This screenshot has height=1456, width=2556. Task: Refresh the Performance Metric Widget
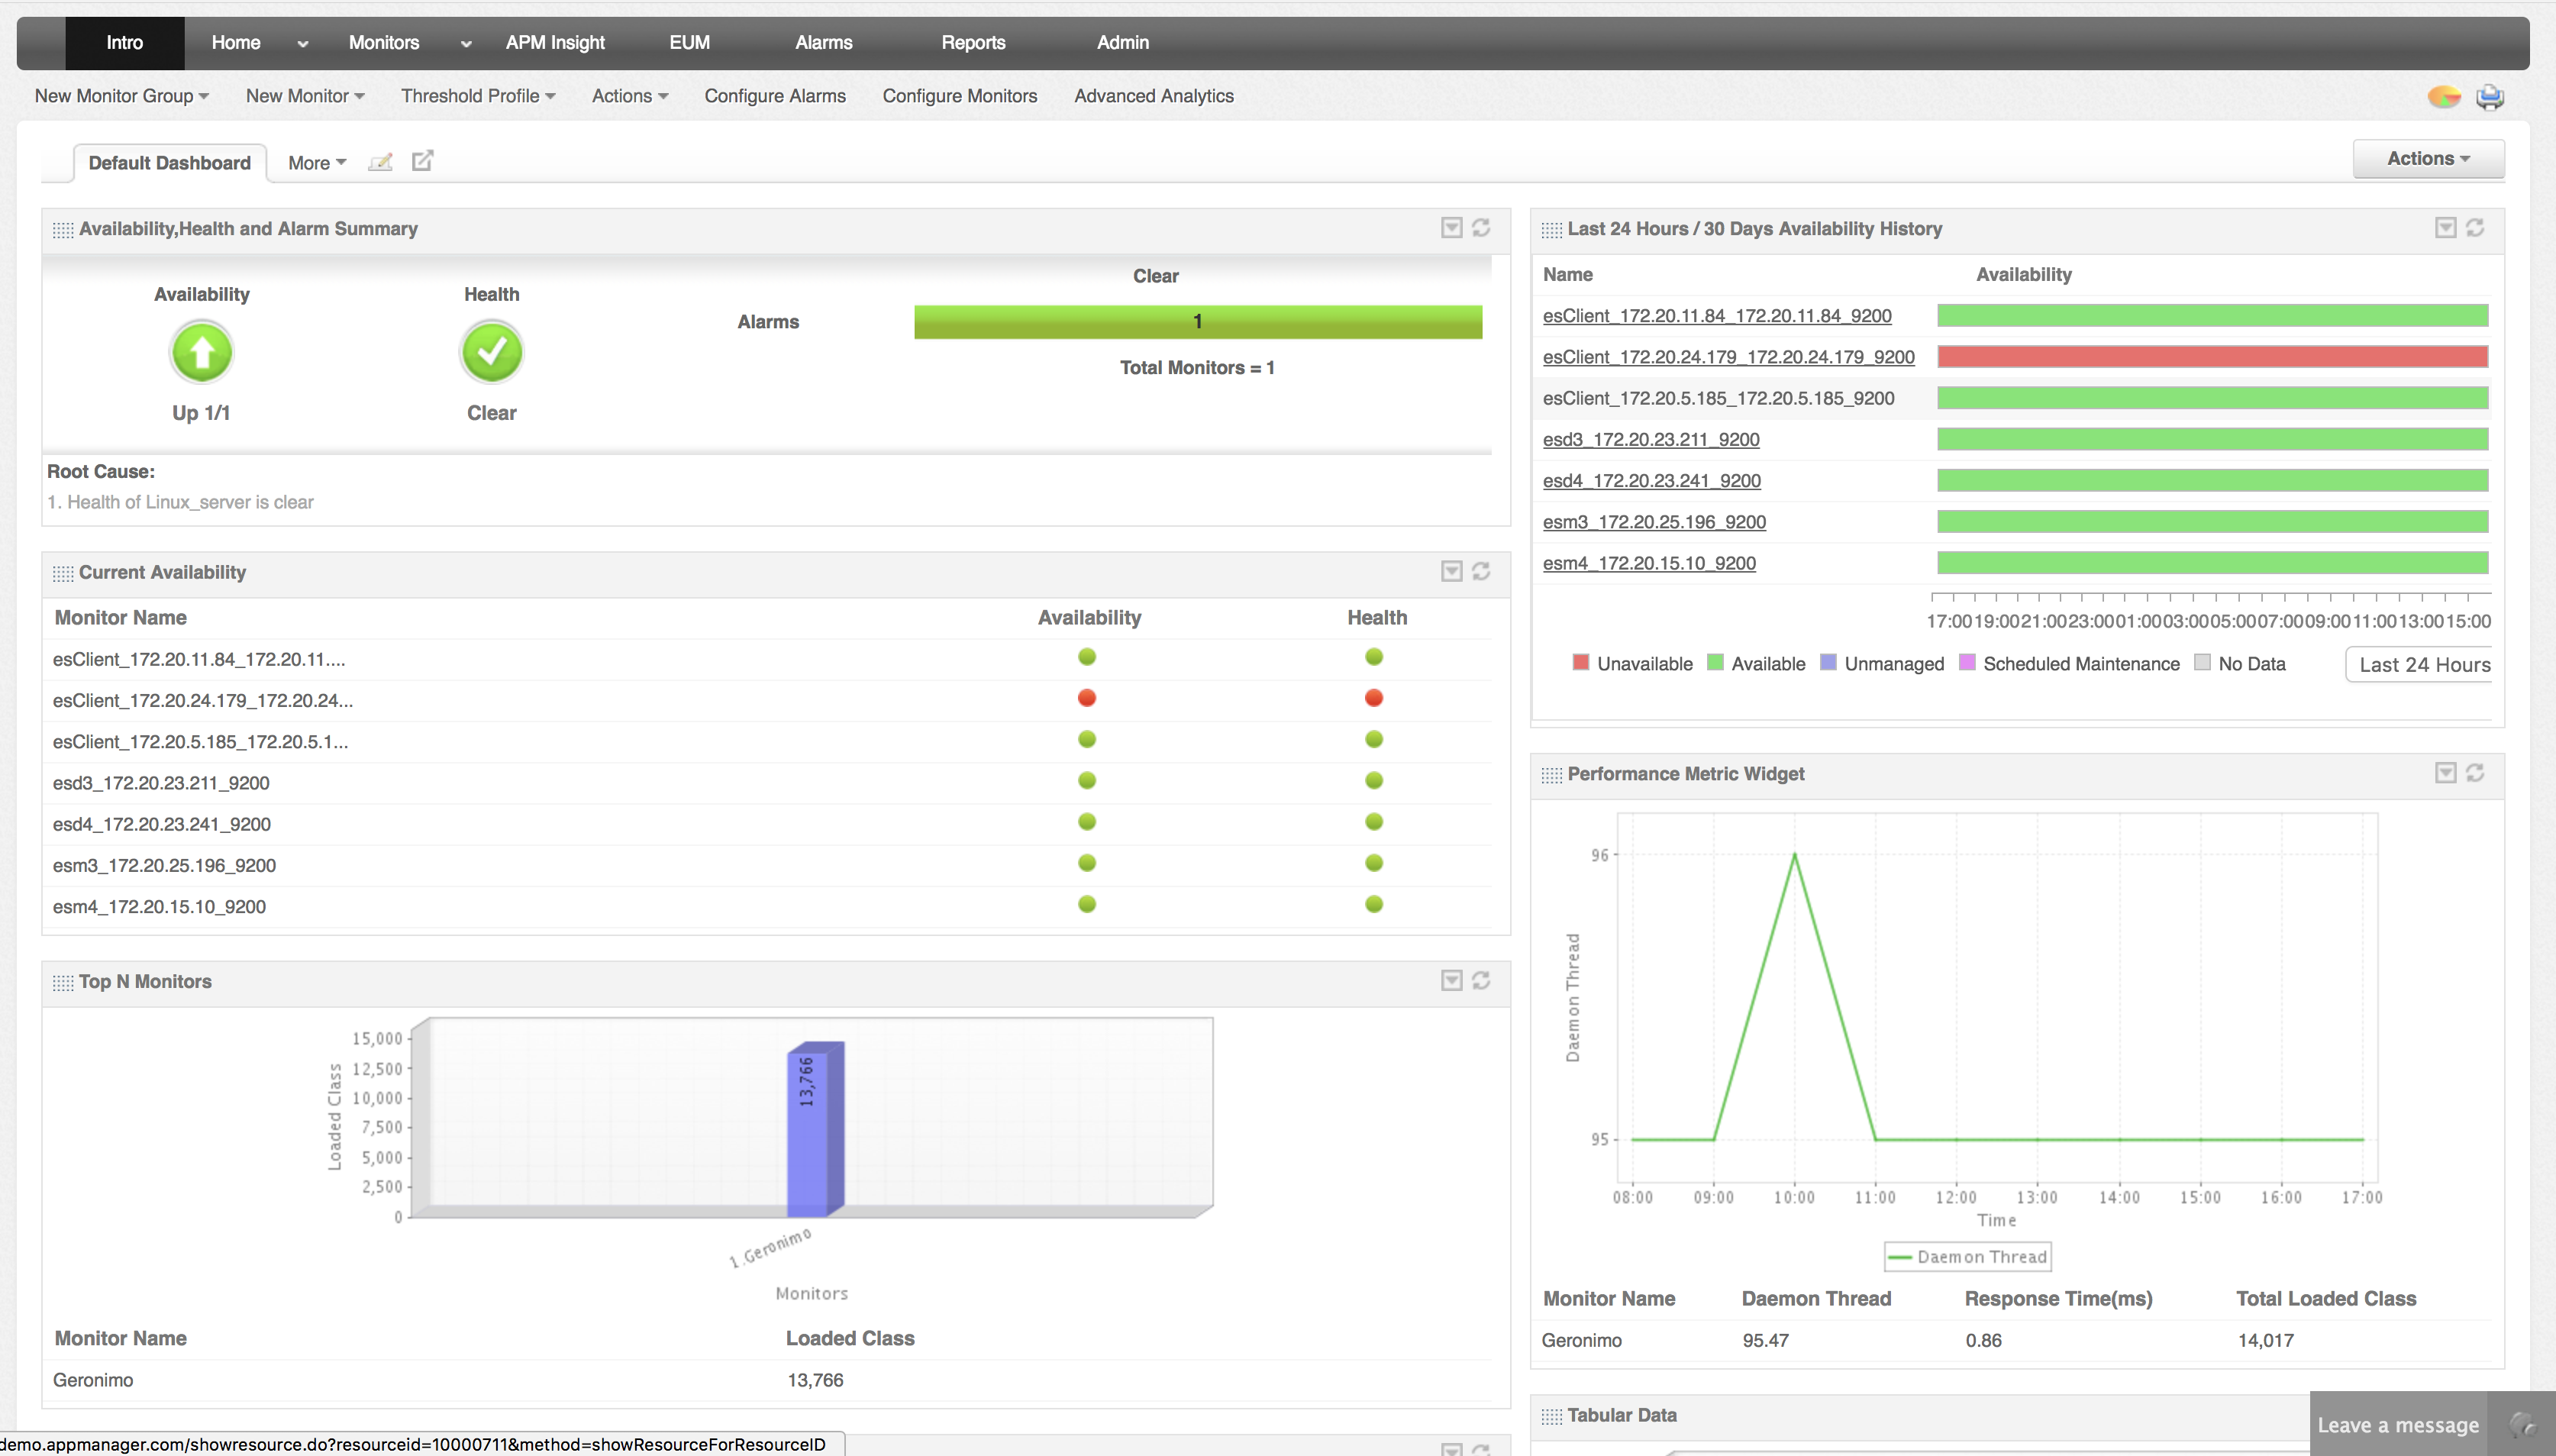tap(2475, 773)
